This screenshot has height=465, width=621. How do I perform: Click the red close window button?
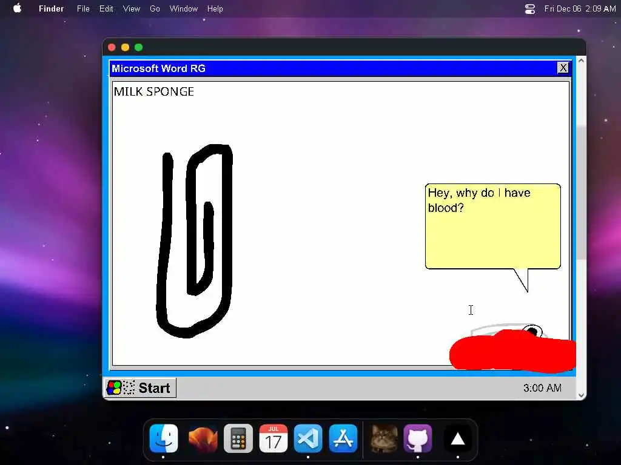tap(112, 47)
